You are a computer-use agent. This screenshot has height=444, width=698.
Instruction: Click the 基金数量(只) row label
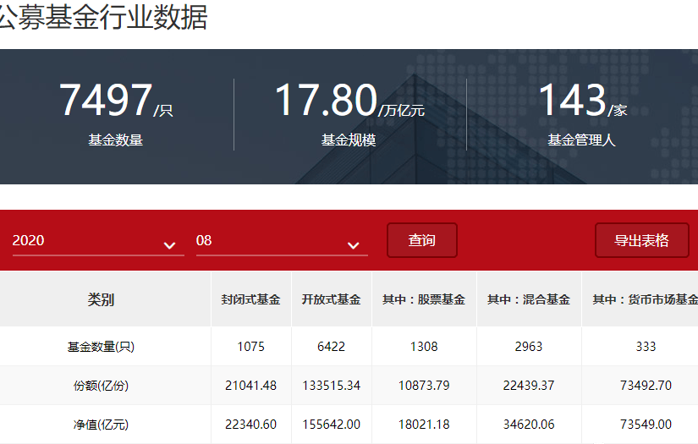pos(101,347)
